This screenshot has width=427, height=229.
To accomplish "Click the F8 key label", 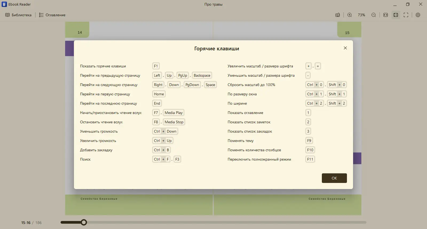I will pyautogui.click(x=156, y=122).
